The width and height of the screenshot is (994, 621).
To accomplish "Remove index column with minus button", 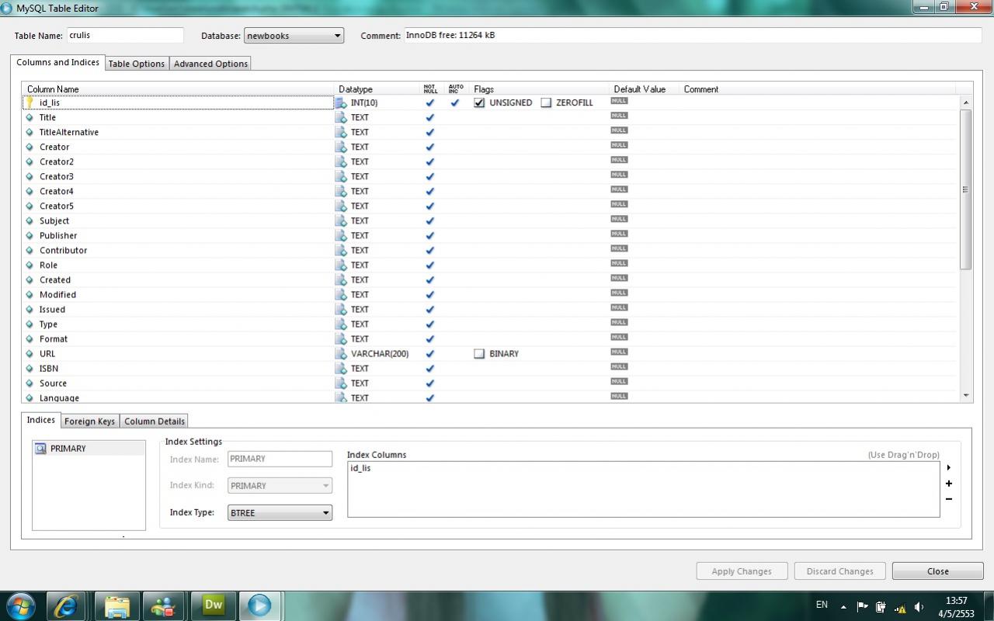I will point(949,499).
